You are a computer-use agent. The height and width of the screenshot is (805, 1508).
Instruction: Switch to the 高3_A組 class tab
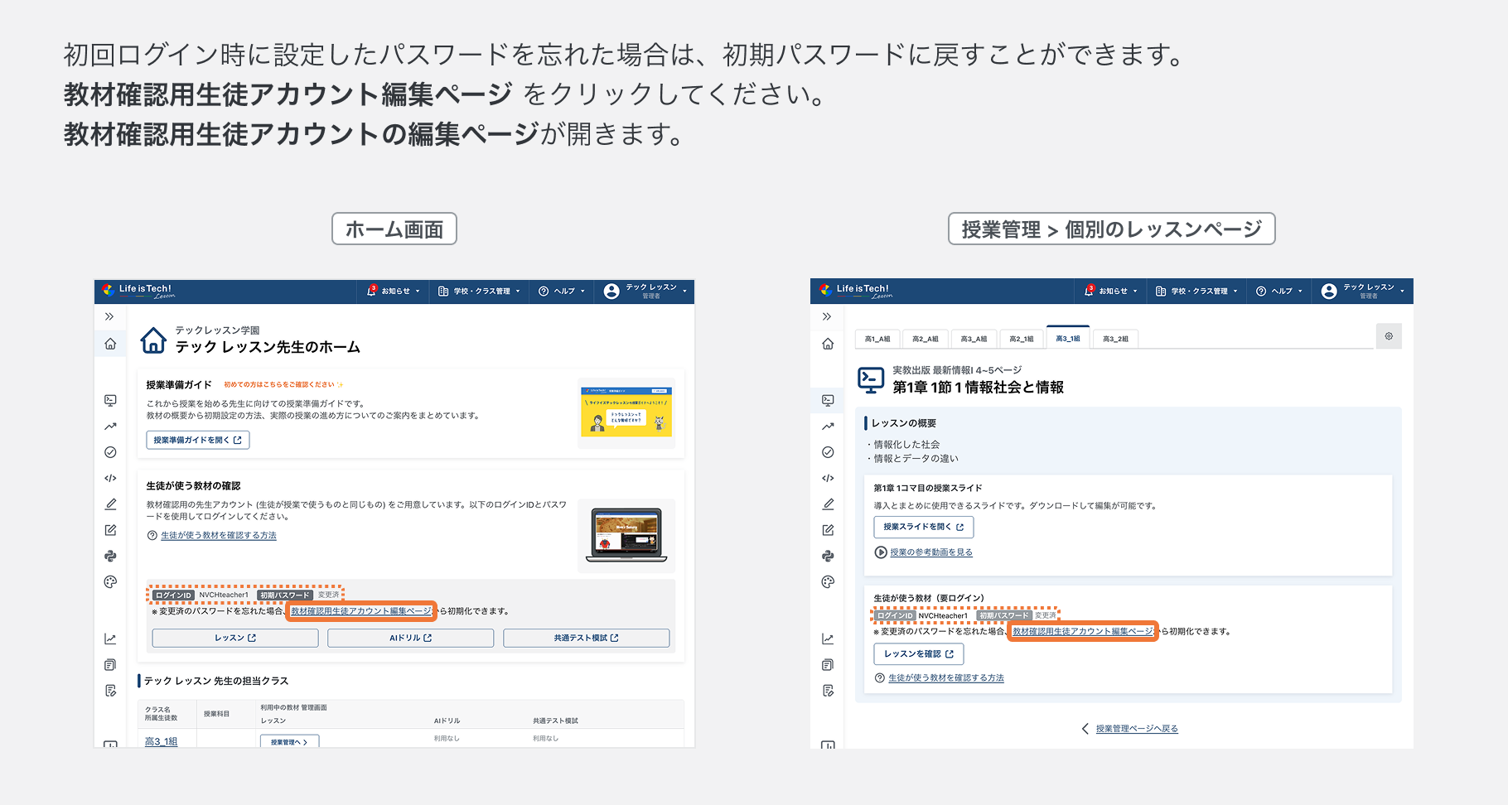coord(974,339)
